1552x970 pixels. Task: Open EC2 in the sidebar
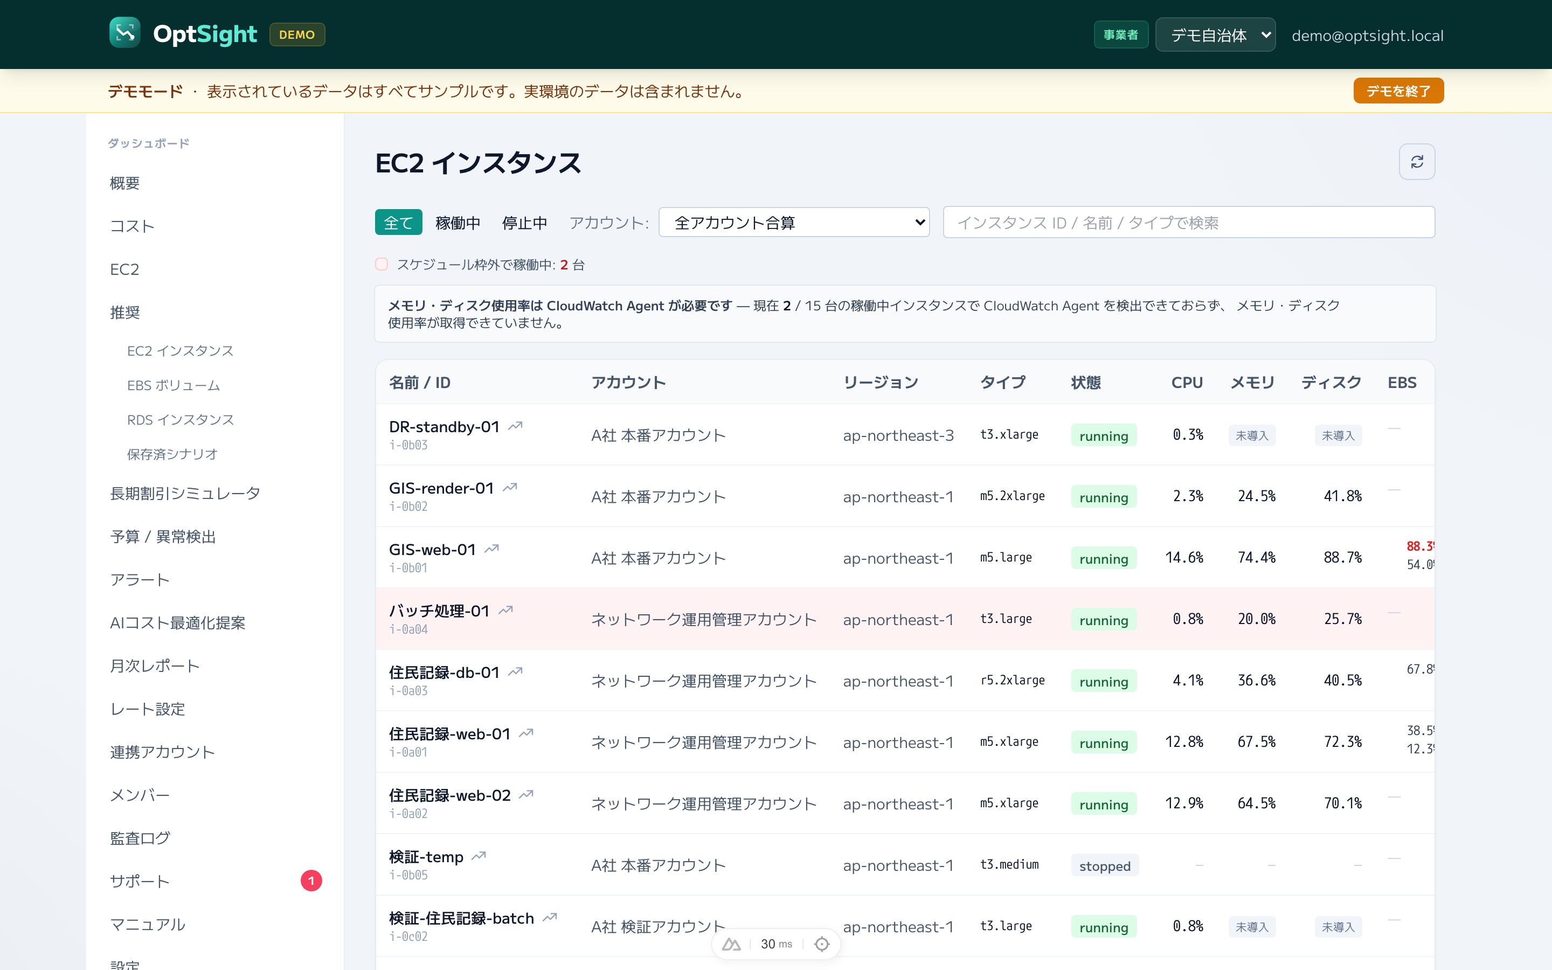point(124,269)
